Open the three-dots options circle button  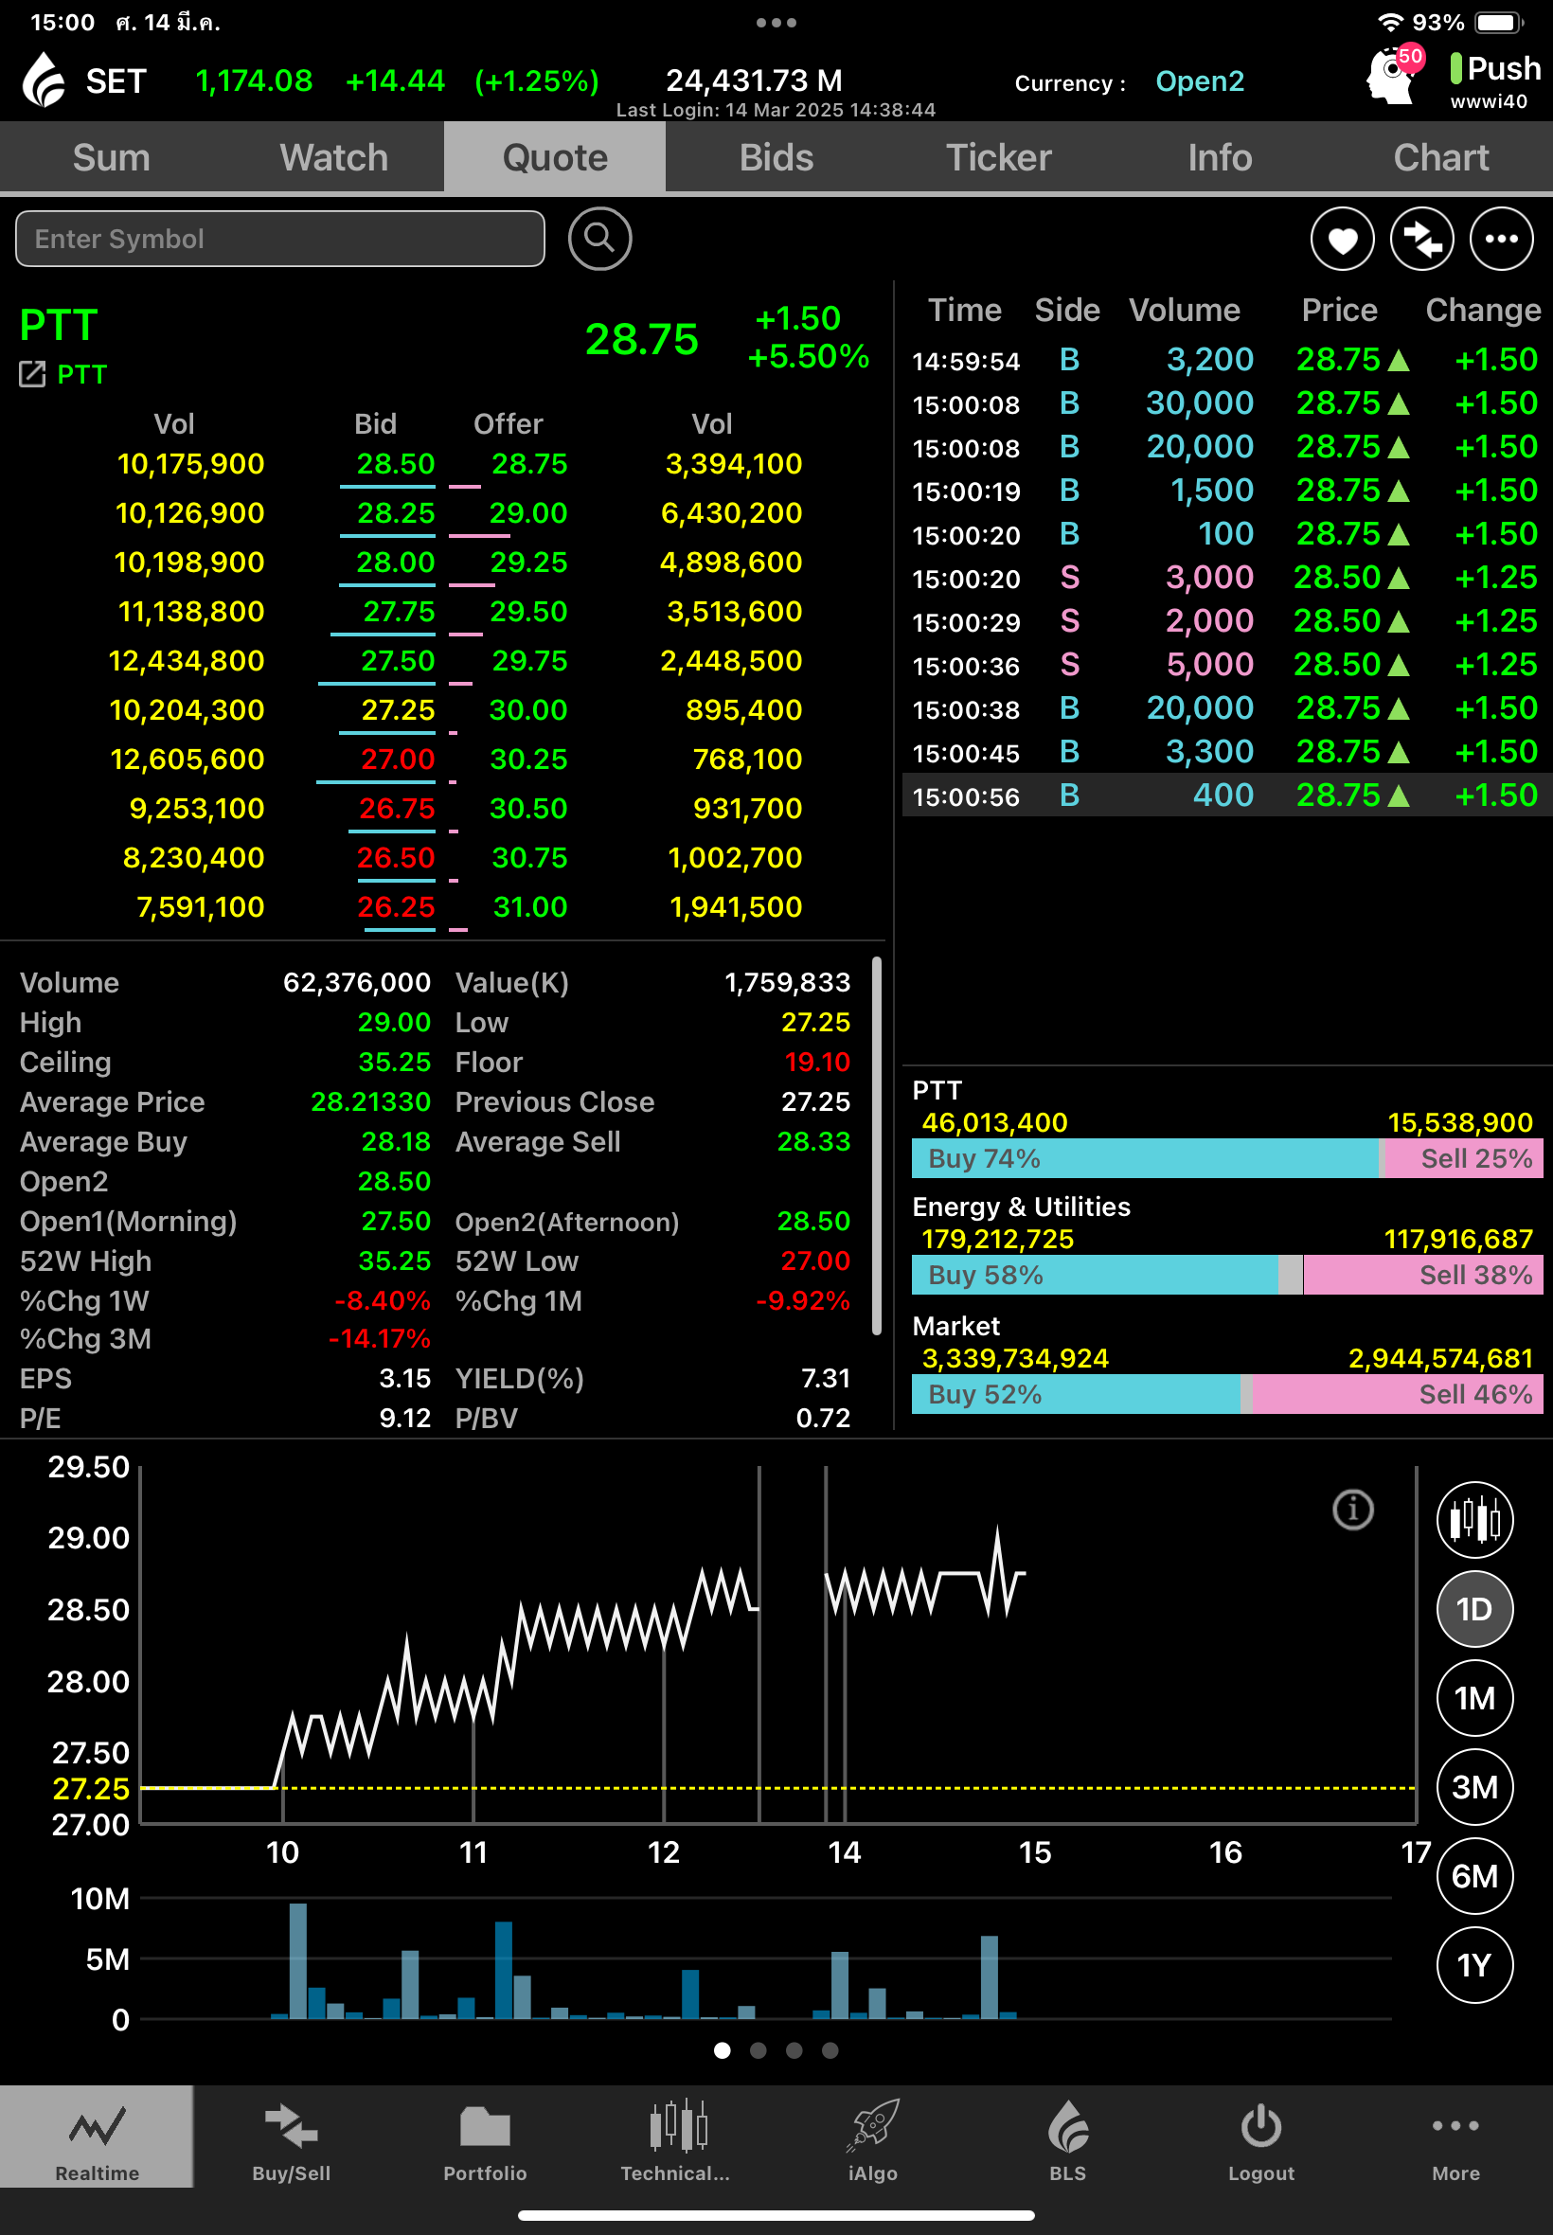click(x=1501, y=239)
